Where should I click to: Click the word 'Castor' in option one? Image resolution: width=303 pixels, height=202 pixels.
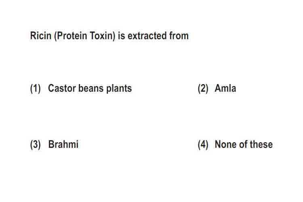pyautogui.click(x=62, y=88)
